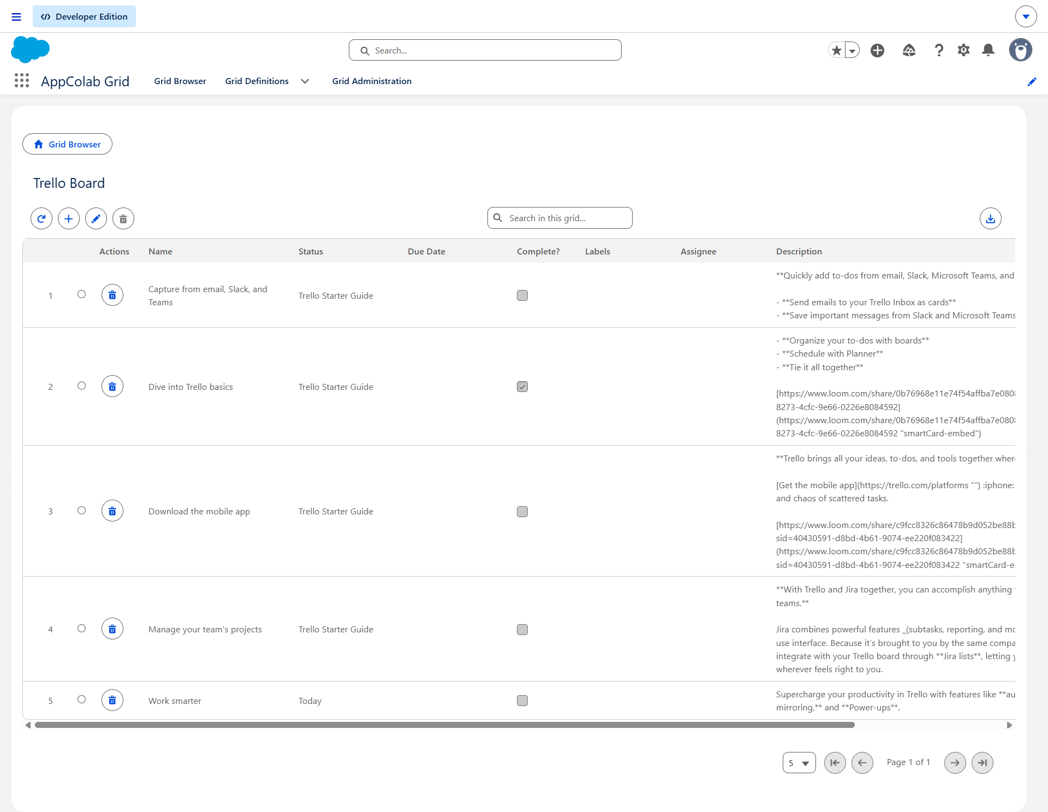Go to the first page
This screenshot has width=1048, height=812.
[835, 762]
